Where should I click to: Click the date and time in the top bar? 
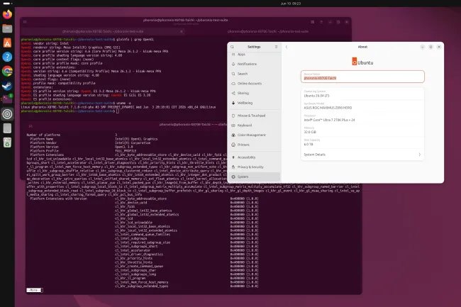pyautogui.click(x=291, y=4)
